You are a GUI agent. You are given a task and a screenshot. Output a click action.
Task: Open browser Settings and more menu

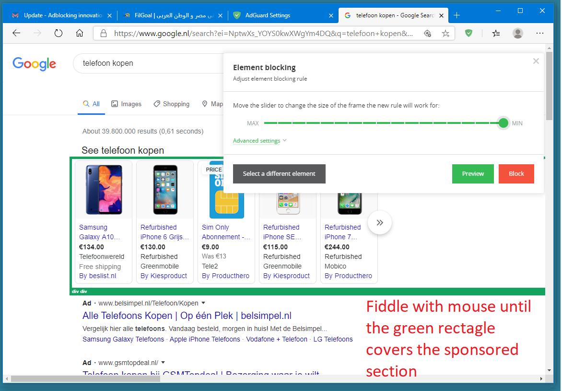(x=540, y=34)
